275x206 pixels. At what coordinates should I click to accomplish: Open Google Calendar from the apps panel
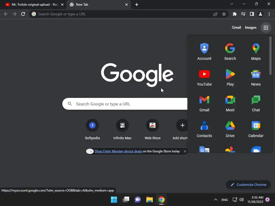(x=256, y=129)
